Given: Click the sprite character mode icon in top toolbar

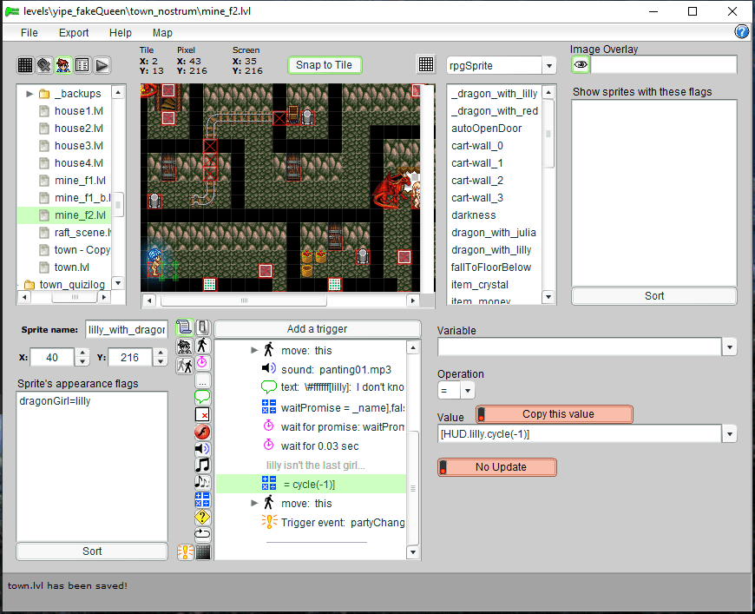Looking at the screenshot, I should point(63,65).
